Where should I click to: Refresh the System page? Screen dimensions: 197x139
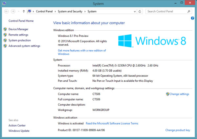[140, 11]
